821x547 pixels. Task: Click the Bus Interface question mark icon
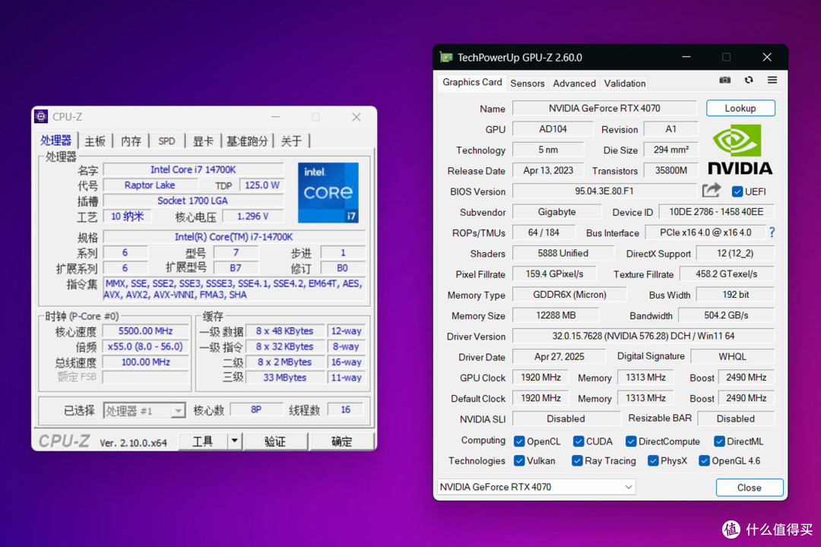point(772,232)
